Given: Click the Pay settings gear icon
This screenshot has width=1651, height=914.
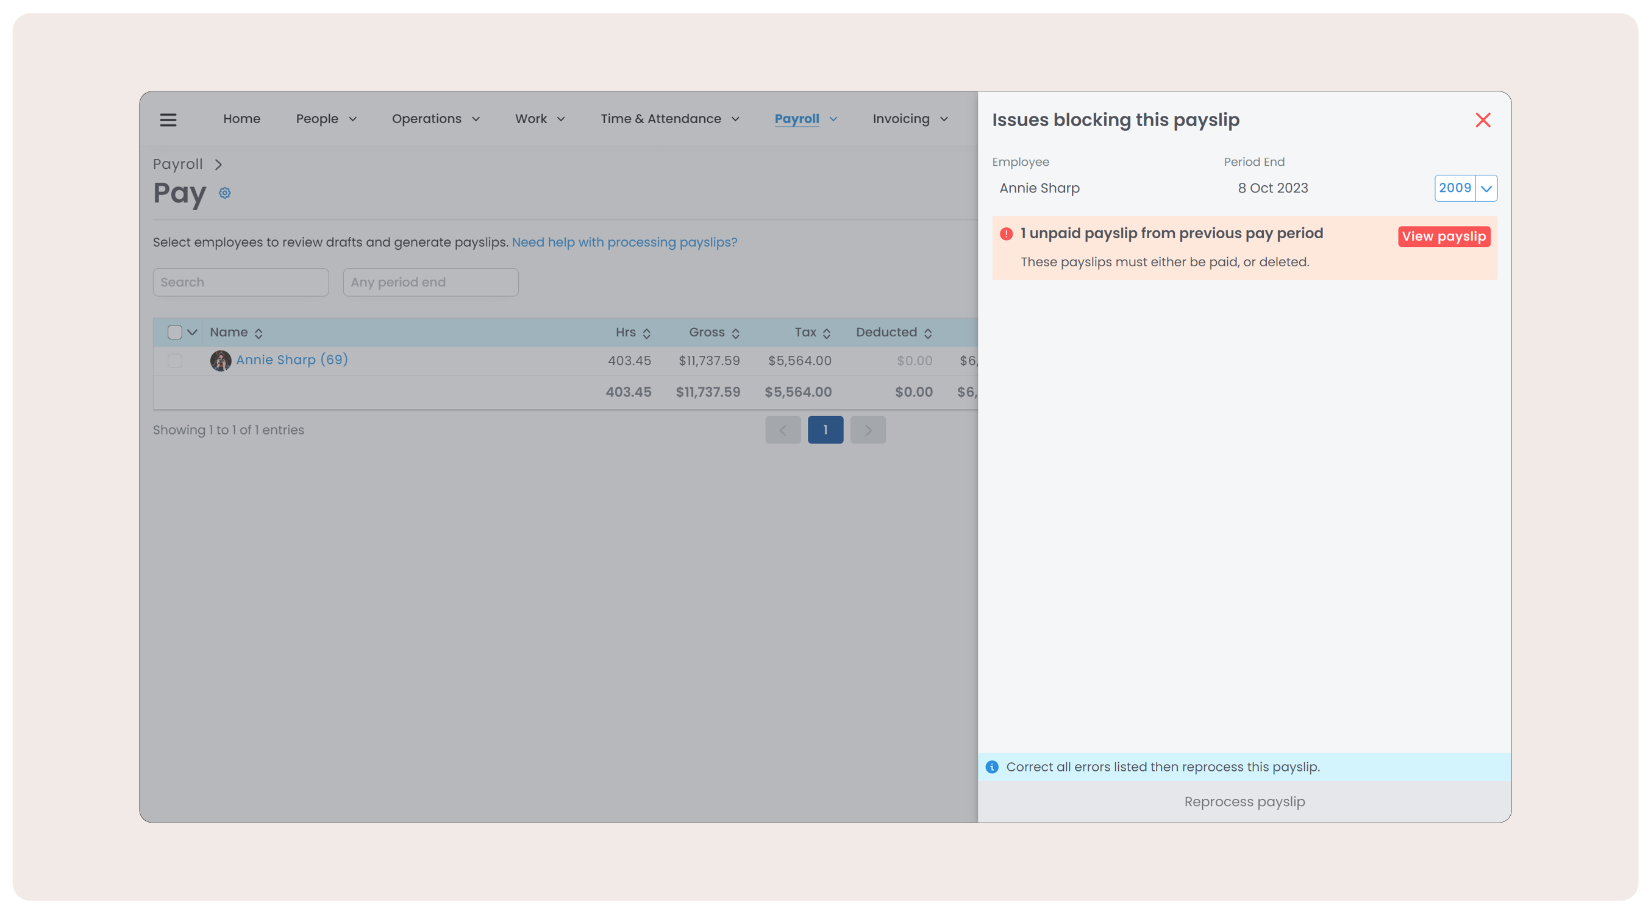Looking at the screenshot, I should [224, 193].
